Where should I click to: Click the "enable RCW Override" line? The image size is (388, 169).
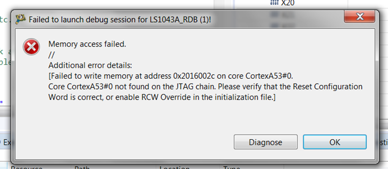pyautogui.click(x=162, y=97)
